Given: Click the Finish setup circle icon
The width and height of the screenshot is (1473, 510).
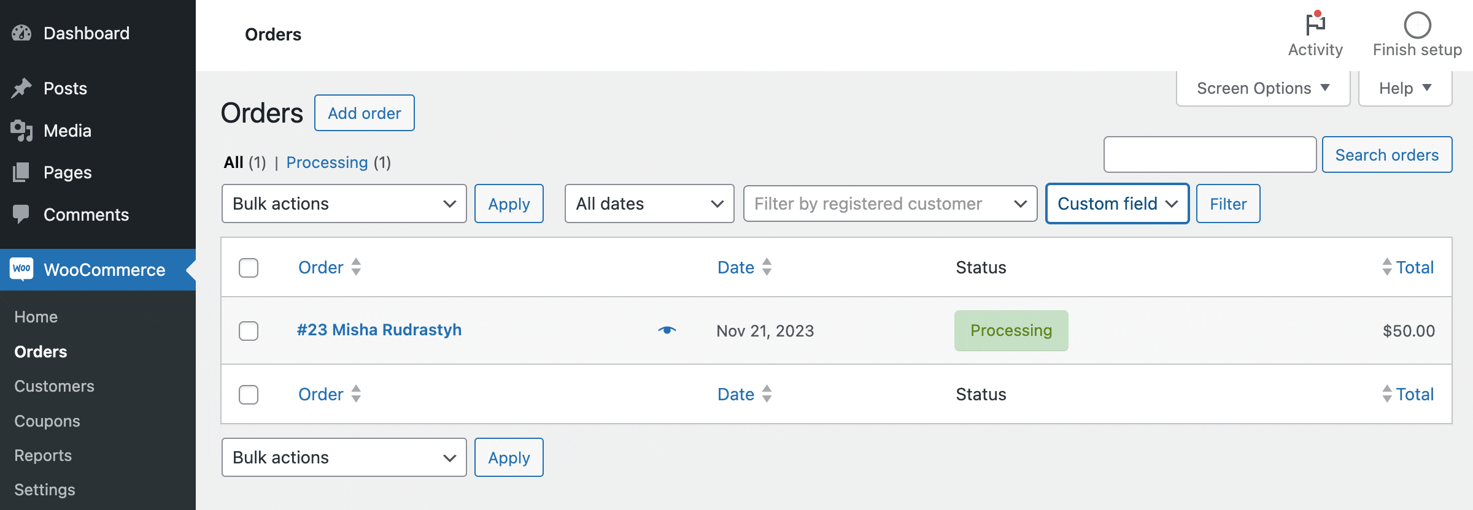Looking at the screenshot, I should tap(1417, 26).
